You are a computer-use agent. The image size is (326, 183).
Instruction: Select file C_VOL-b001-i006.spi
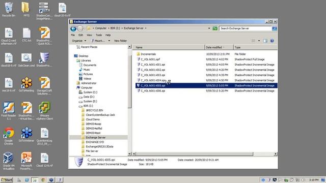(x=151, y=91)
